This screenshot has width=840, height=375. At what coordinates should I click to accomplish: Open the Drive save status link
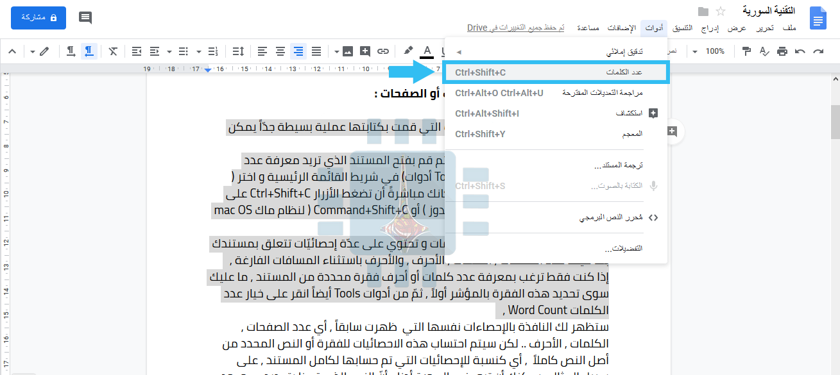(516, 28)
